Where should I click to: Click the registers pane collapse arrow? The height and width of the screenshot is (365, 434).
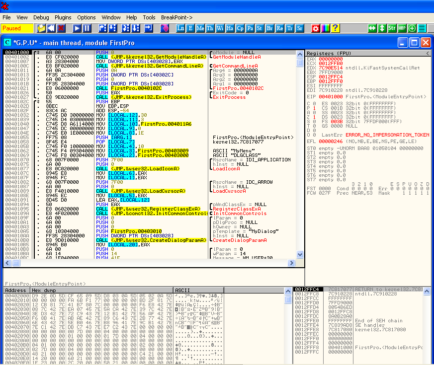(428, 53)
